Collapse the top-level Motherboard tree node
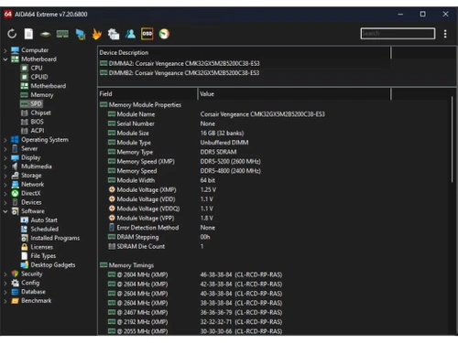The width and height of the screenshot is (458, 343). click(5, 59)
